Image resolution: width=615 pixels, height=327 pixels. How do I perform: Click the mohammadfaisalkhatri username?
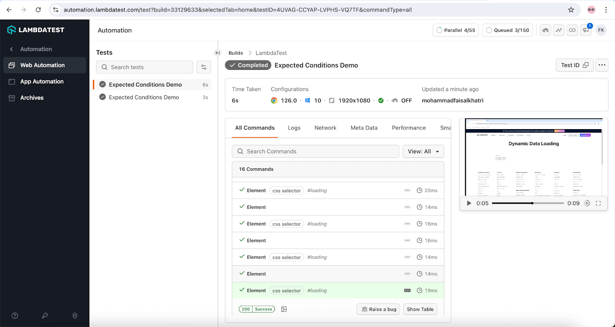click(x=452, y=101)
